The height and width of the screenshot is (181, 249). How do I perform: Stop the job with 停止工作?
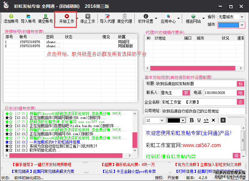click(x=88, y=19)
